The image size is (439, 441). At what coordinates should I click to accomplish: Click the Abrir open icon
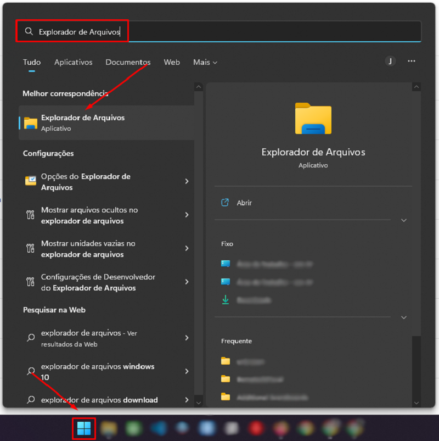[x=225, y=203]
